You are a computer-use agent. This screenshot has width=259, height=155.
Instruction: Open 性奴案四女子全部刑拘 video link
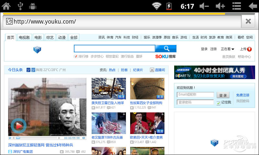pyautogui.click(x=146, y=103)
